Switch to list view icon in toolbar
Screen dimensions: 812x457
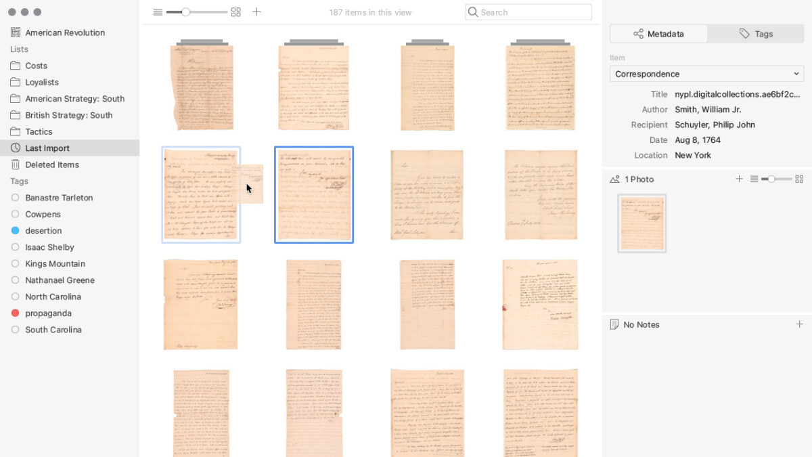click(158, 12)
